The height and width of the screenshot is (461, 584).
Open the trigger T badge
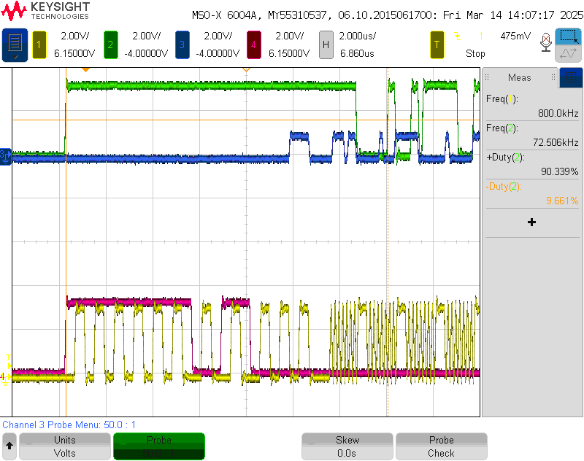coord(437,45)
